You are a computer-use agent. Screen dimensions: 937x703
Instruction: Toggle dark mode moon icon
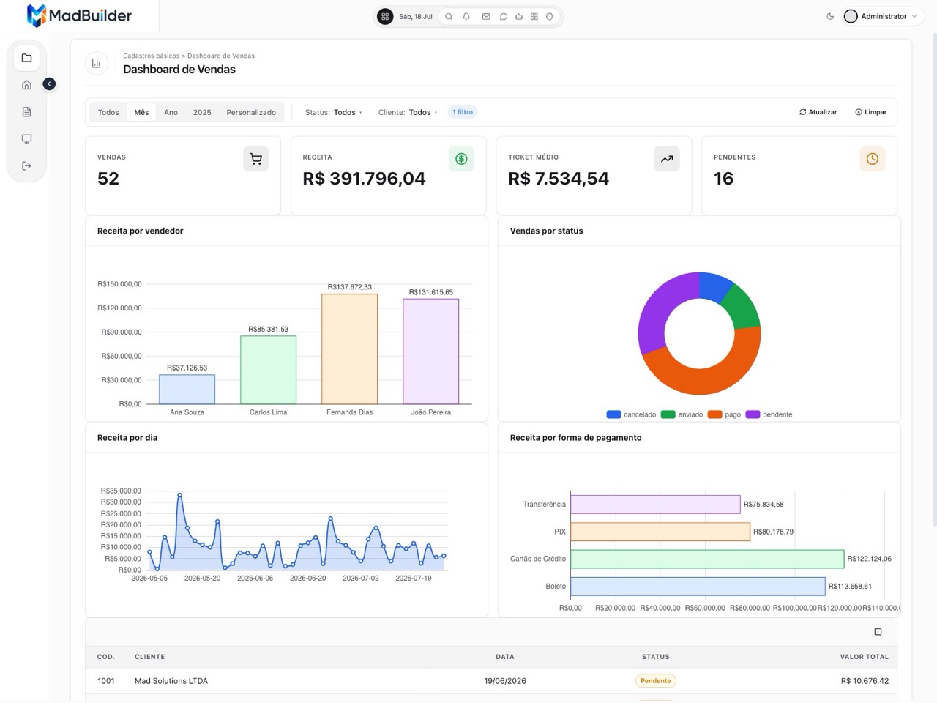[830, 16]
